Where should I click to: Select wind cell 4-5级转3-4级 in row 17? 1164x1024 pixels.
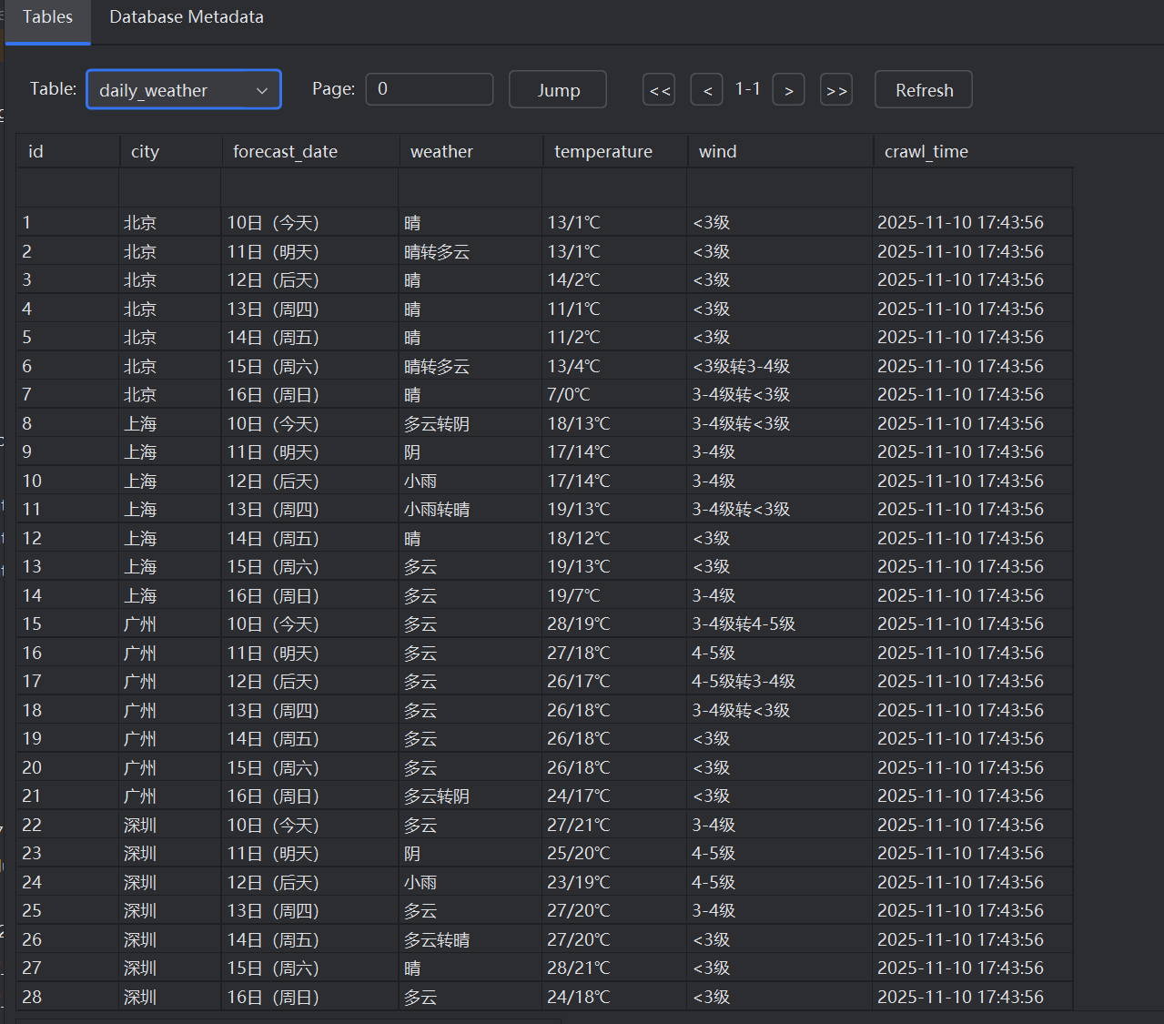[x=780, y=681]
